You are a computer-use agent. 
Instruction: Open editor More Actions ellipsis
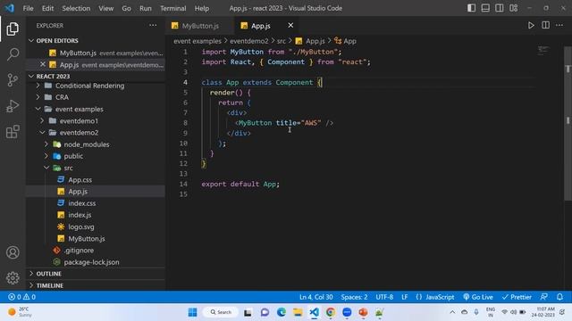coord(559,26)
